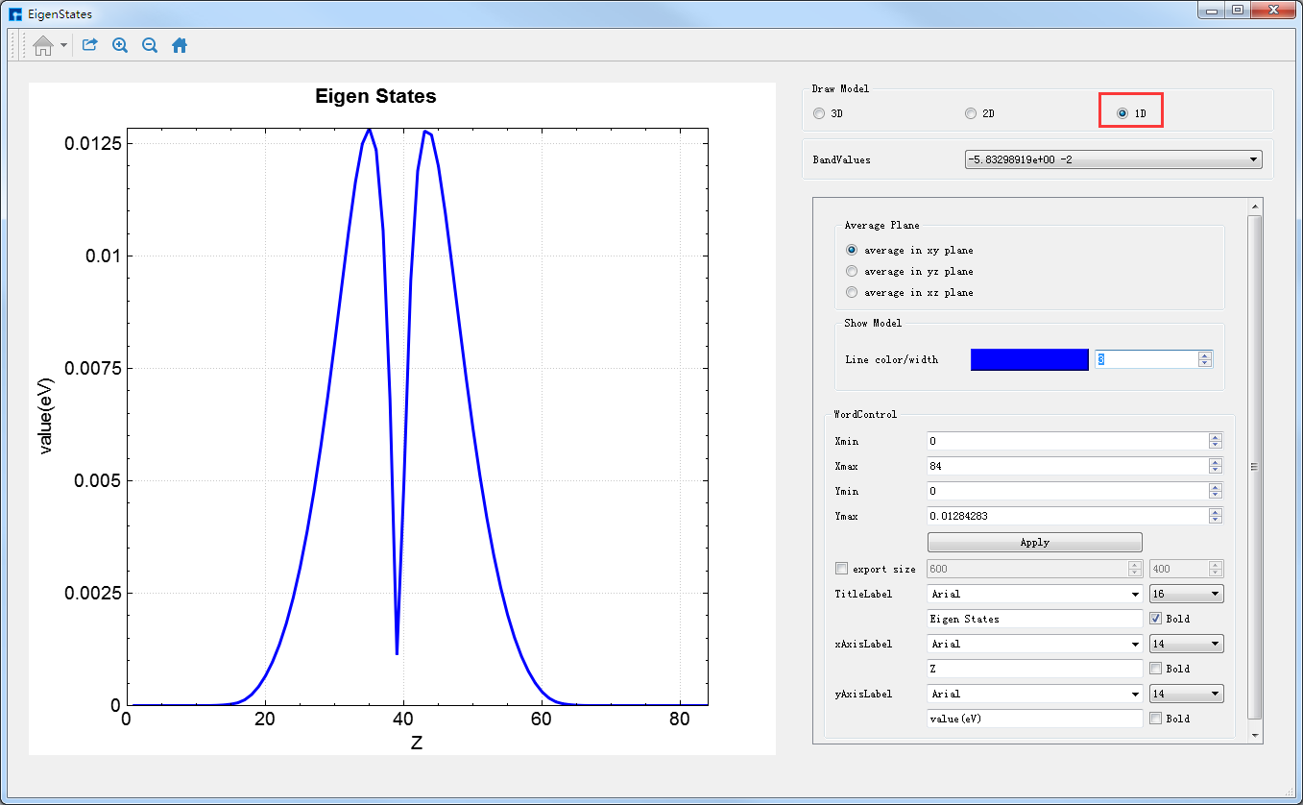Click the Ymax spinner arrows
Viewport: 1303px width, 805px height.
pos(1216,516)
